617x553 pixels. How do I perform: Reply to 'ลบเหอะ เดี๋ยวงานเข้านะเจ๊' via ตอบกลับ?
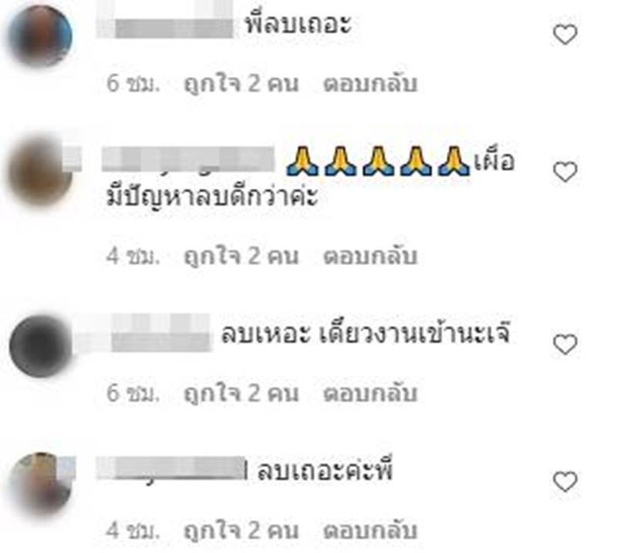370,393
